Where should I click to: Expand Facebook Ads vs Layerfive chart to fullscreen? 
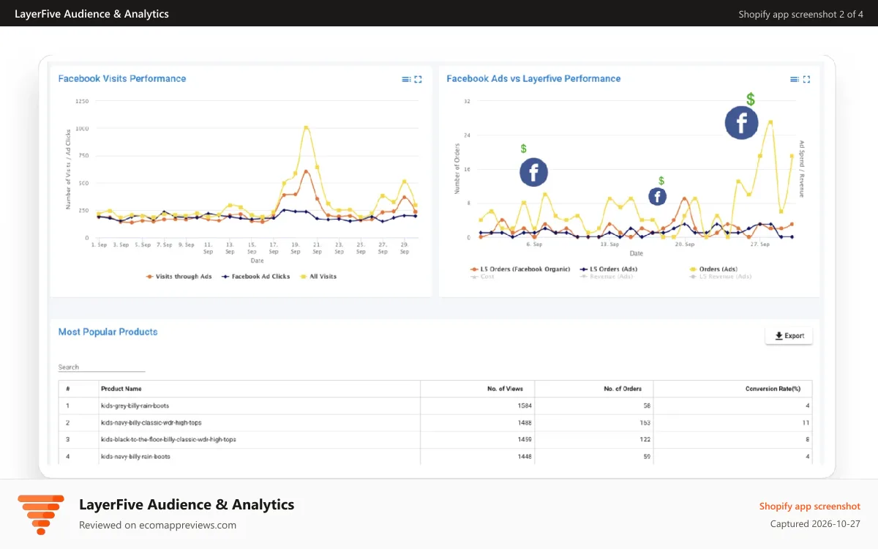pyautogui.click(x=806, y=79)
